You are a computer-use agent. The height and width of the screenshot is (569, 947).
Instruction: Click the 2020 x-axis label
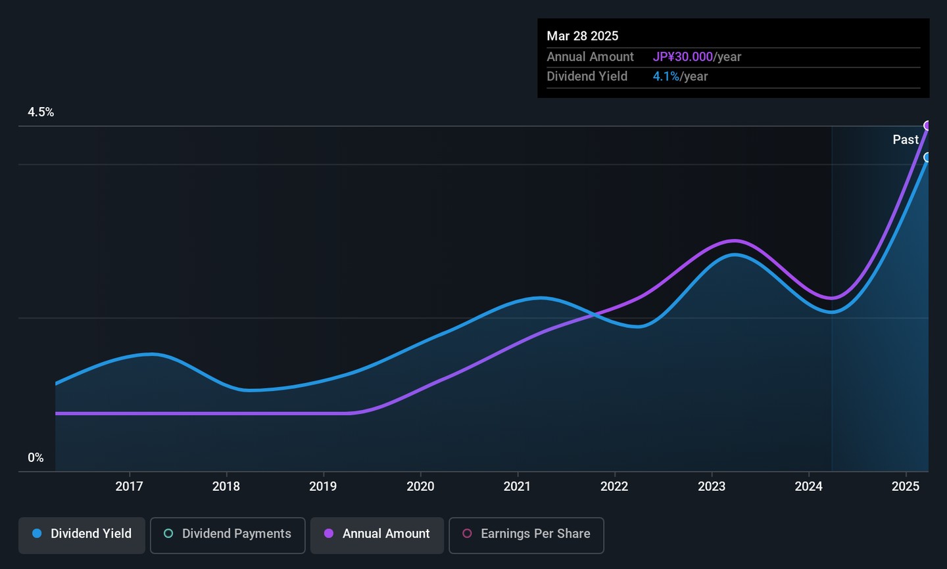(x=420, y=486)
